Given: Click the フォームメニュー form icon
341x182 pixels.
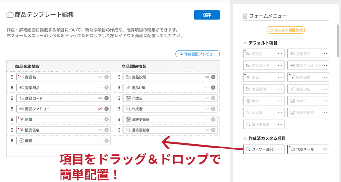Looking at the screenshot, I should coord(245,16).
